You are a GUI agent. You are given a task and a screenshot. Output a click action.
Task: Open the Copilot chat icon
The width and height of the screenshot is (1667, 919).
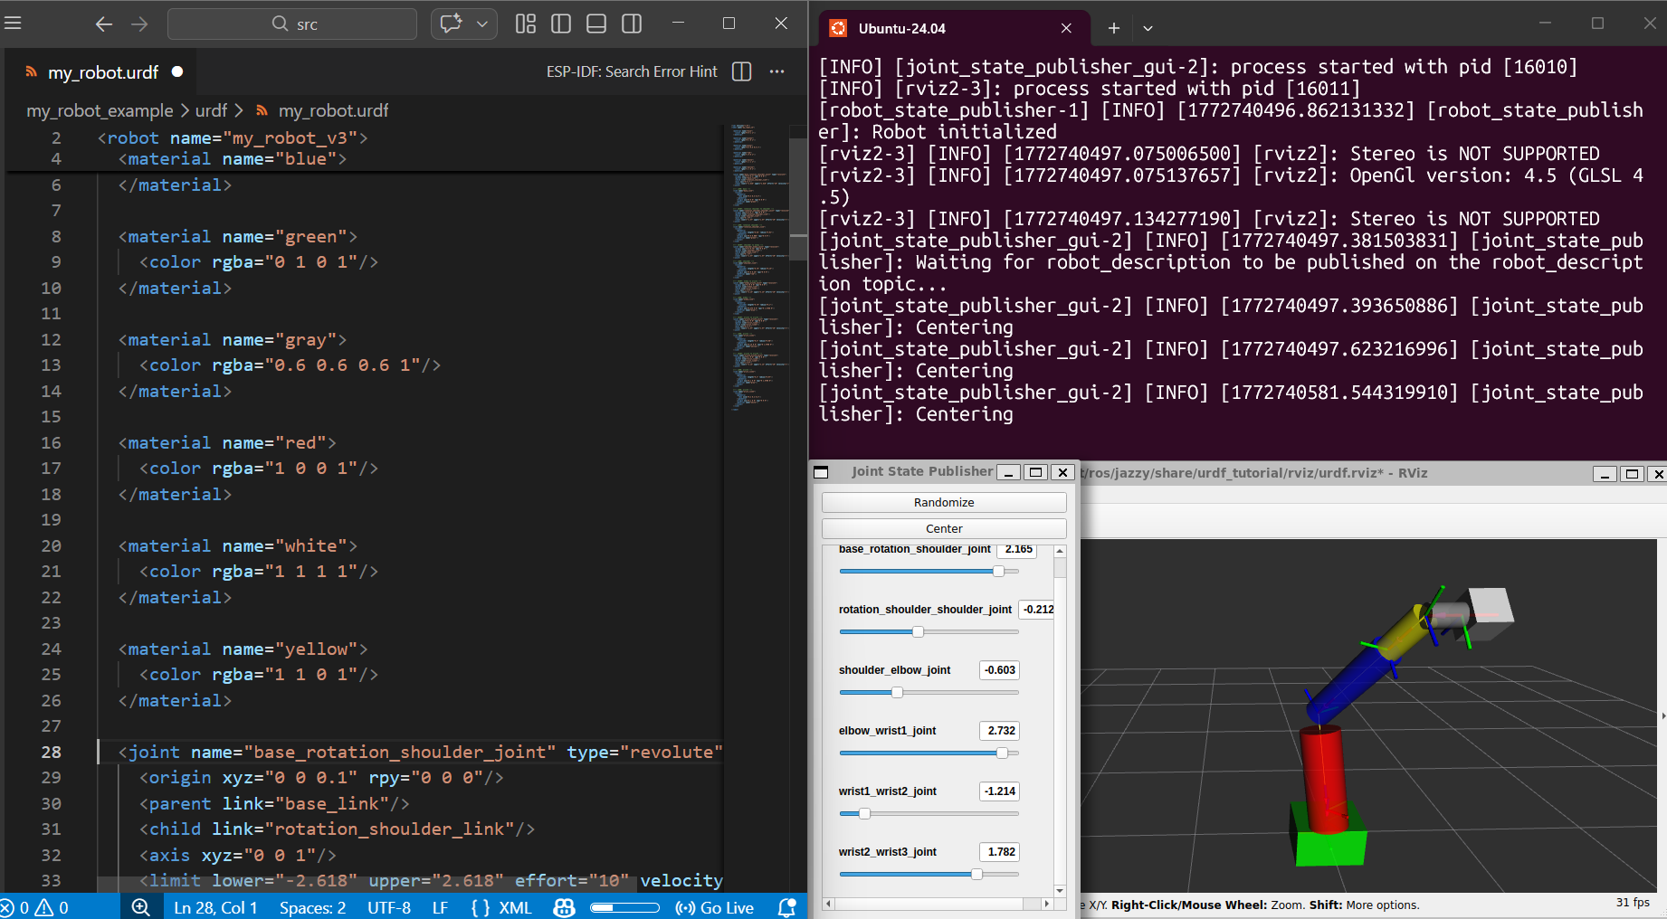pyautogui.click(x=451, y=24)
